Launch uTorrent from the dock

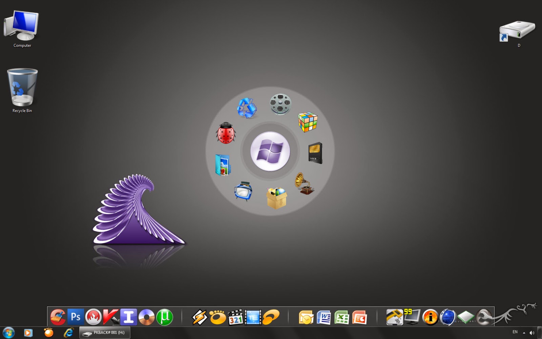(165, 317)
